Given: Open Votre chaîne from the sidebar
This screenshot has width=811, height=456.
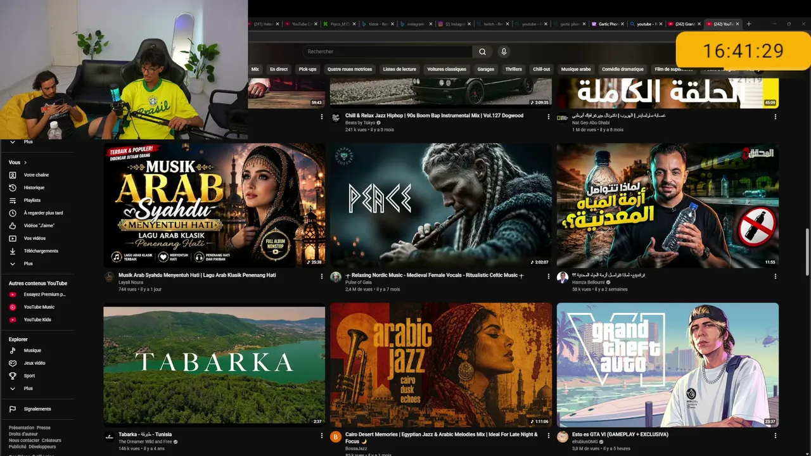Looking at the screenshot, I should pyautogui.click(x=36, y=175).
